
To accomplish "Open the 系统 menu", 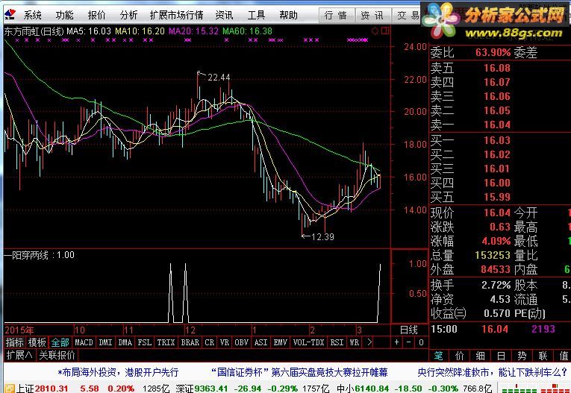I will tap(32, 15).
